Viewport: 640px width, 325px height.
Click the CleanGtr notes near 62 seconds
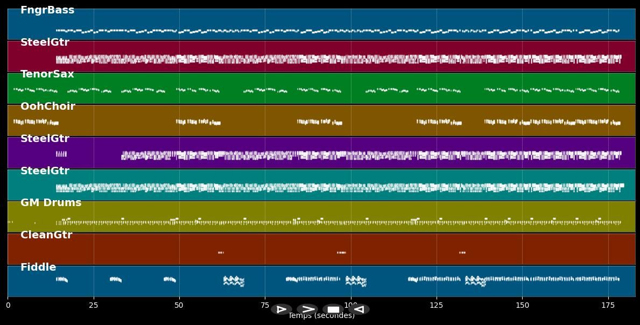tap(221, 252)
